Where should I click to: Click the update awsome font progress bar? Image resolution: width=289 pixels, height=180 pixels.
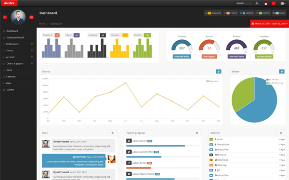[163, 157]
